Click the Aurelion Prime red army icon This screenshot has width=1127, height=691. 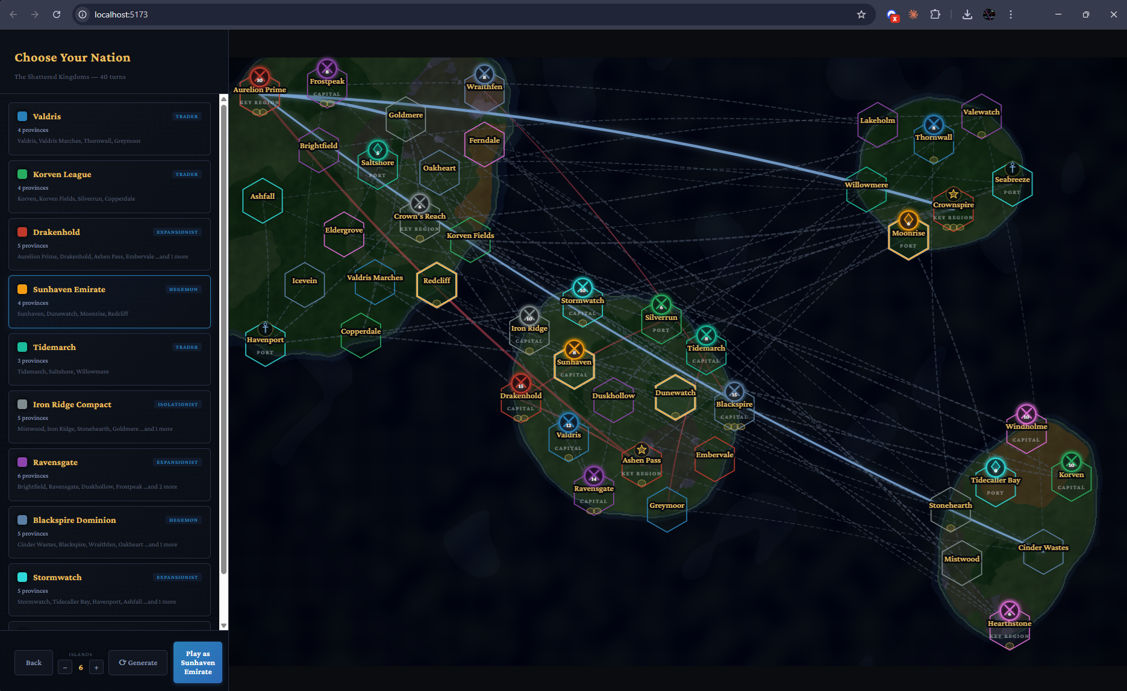pyautogui.click(x=260, y=77)
